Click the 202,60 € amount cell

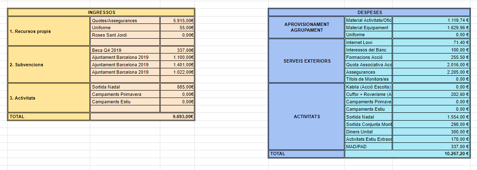[431, 94]
